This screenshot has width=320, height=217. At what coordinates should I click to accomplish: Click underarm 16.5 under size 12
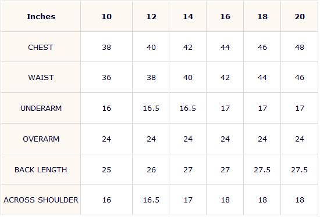(151, 108)
